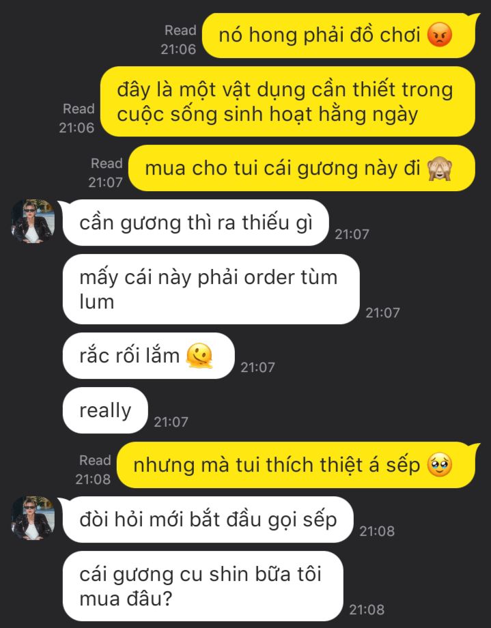Image resolution: width=491 pixels, height=628 pixels.
Task: Select message 'mấy cái này phải order tùm lum'
Action: pos(211,289)
